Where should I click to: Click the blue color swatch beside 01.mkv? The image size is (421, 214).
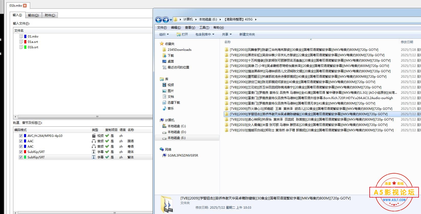point(25,37)
